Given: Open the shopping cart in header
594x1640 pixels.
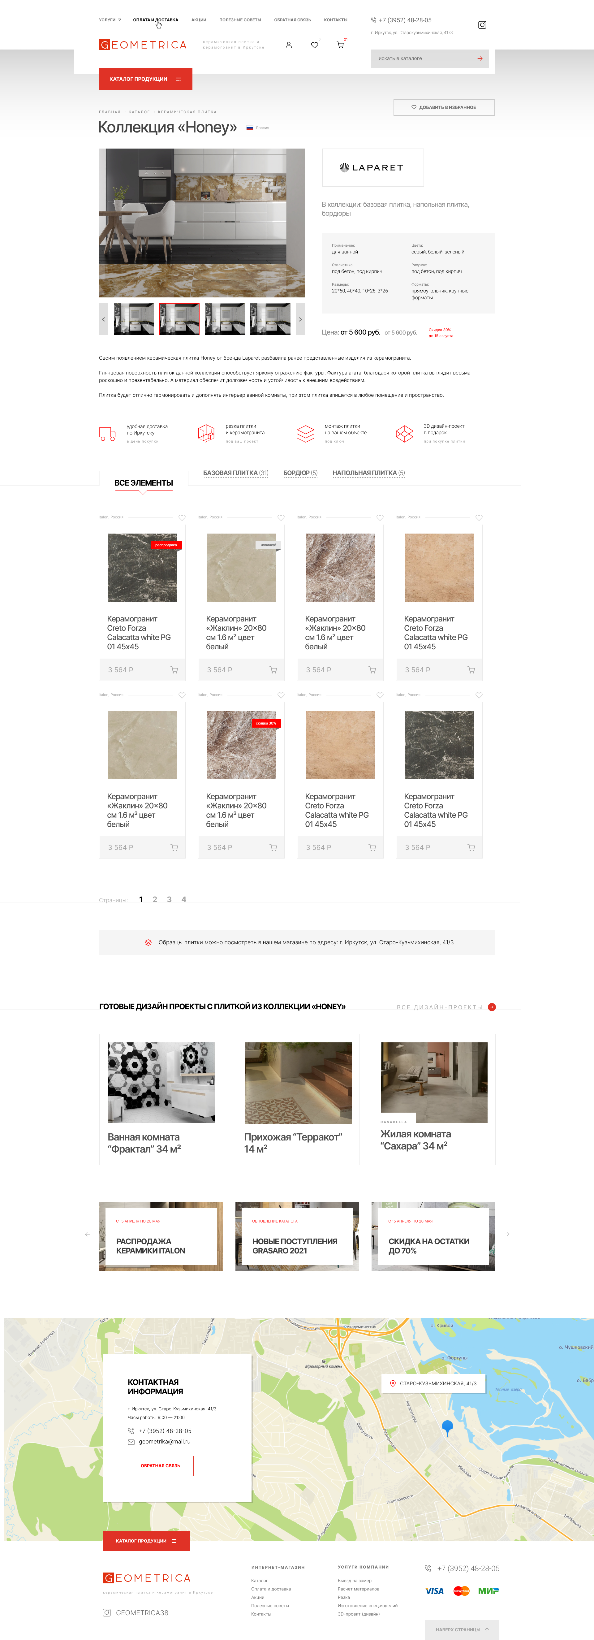Looking at the screenshot, I should click(340, 45).
